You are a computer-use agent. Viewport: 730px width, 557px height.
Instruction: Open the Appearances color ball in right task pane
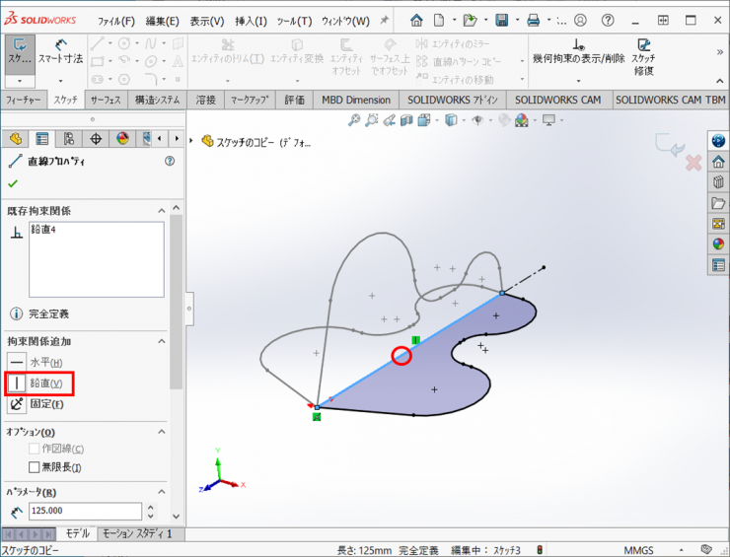pyautogui.click(x=718, y=244)
